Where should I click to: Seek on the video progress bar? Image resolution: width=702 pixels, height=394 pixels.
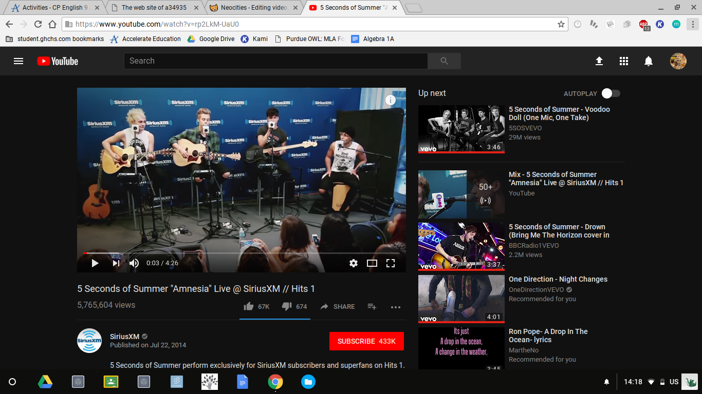pyautogui.click(x=241, y=253)
